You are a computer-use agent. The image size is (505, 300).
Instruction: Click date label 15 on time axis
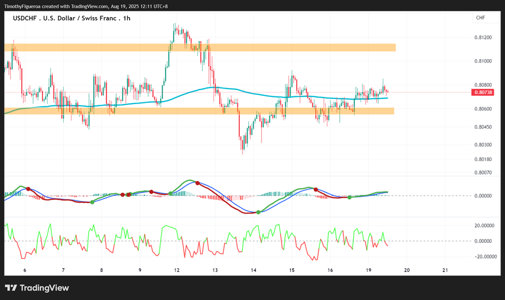(292, 270)
